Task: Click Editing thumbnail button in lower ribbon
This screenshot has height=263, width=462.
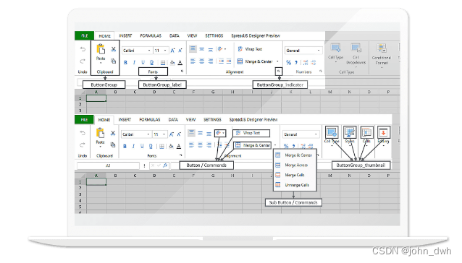Action: click(x=384, y=132)
